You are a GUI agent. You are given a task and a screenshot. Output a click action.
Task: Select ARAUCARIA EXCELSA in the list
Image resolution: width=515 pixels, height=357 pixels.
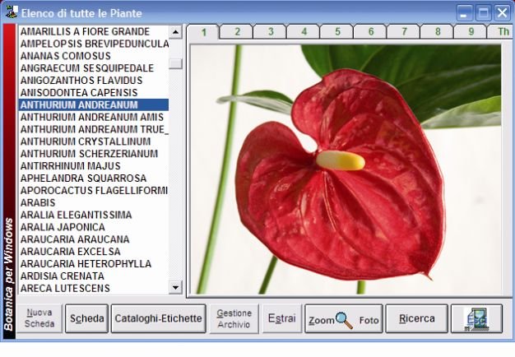pos(70,252)
